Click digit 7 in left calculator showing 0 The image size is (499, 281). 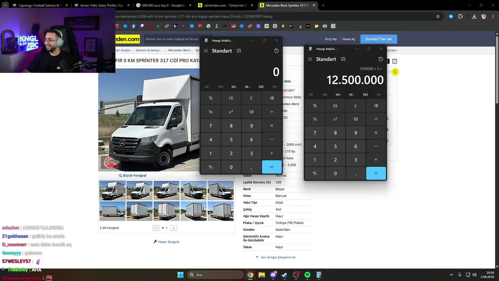211,126
